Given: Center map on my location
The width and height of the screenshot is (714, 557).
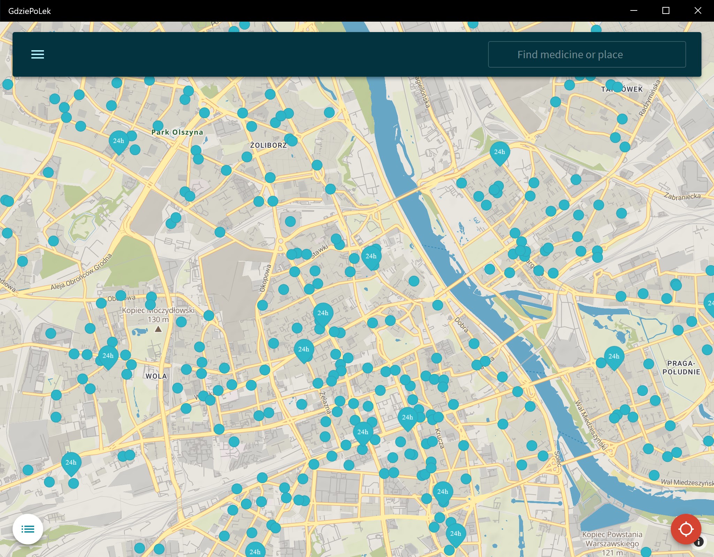Looking at the screenshot, I should [x=686, y=529].
